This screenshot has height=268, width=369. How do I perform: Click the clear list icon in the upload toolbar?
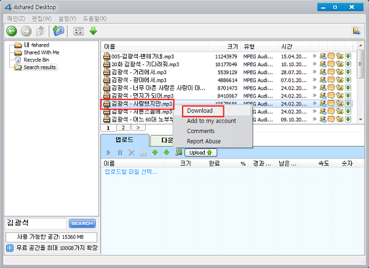[143, 153]
